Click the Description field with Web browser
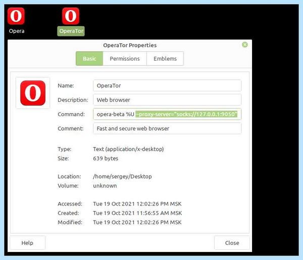Screen dimensions: 303x260 tap(167, 100)
